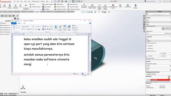
Task: Collapse the Stock Body section
Action: (170, 37)
